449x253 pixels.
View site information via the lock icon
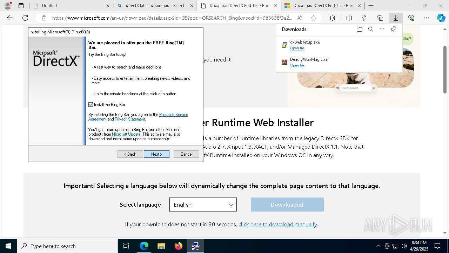coord(44,18)
